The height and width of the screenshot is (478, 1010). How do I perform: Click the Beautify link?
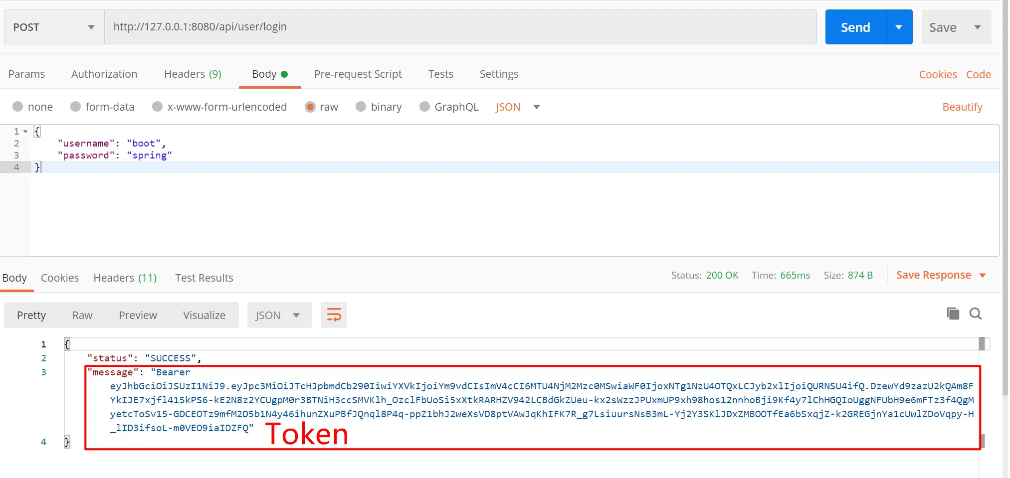tap(962, 107)
